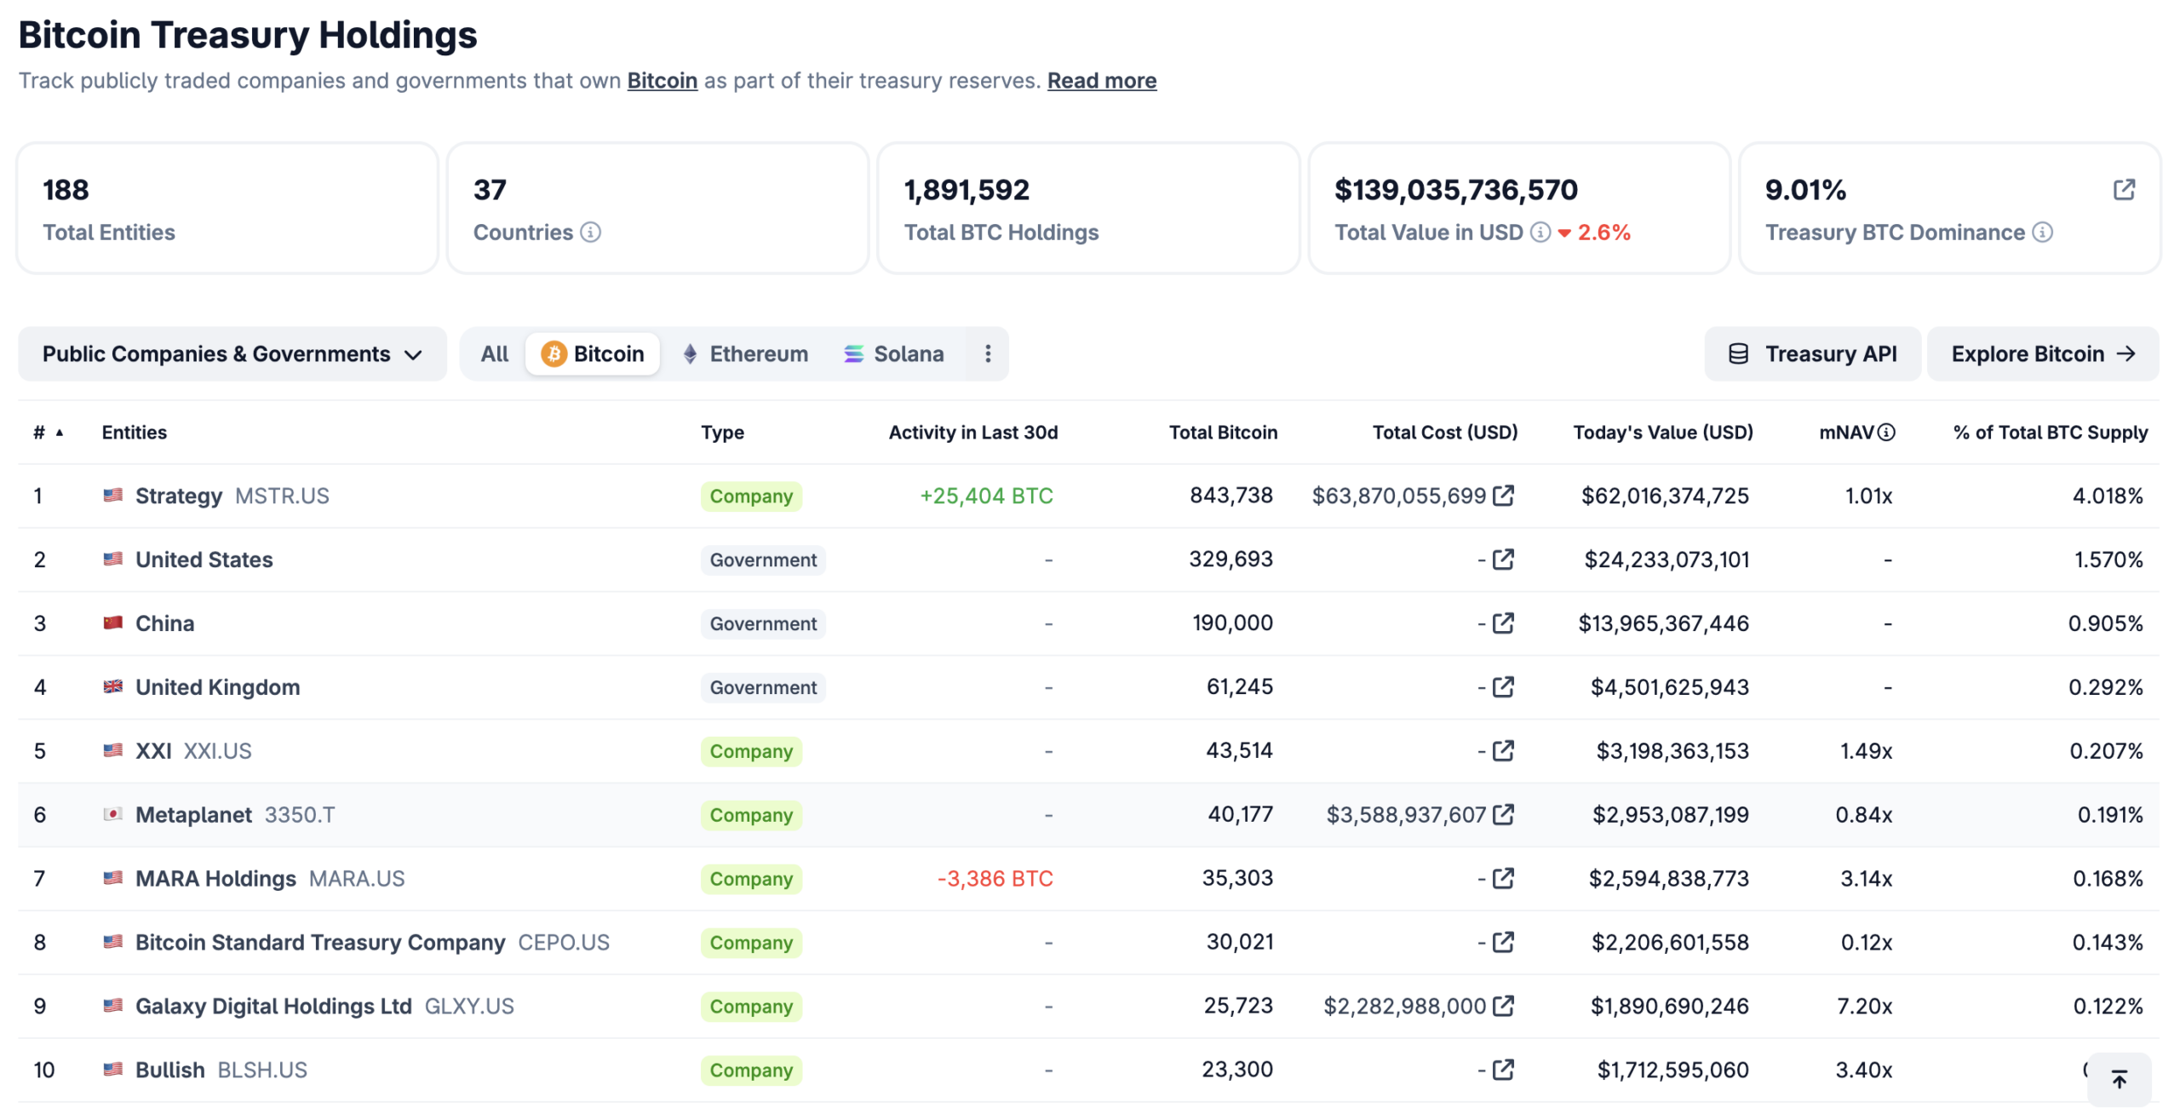Sort by Type column header
The image size is (2180, 1108).
point(722,432)
